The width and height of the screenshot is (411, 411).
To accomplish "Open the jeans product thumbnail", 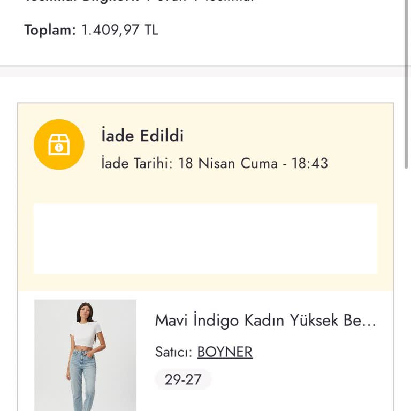I will 85,355.
